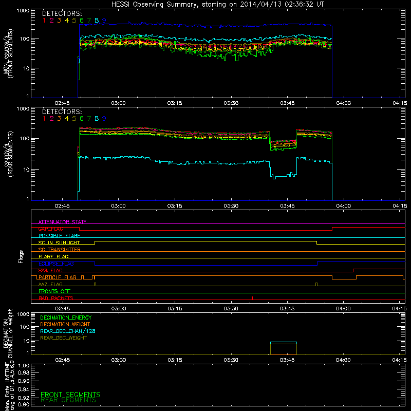Click the 03:45 time label under rear segments plot

[x=287, y=206]
